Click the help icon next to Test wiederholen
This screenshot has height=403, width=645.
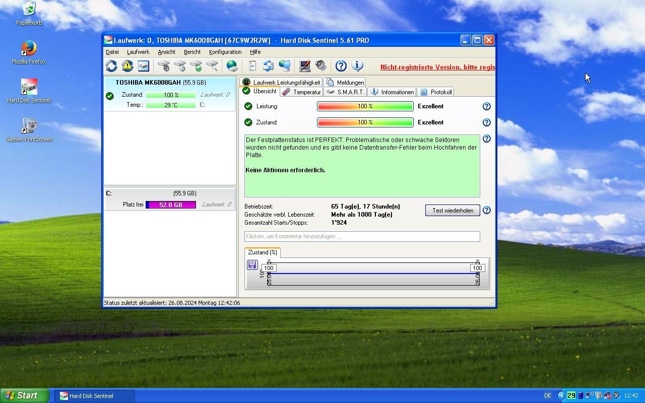(x=487, y=210)
